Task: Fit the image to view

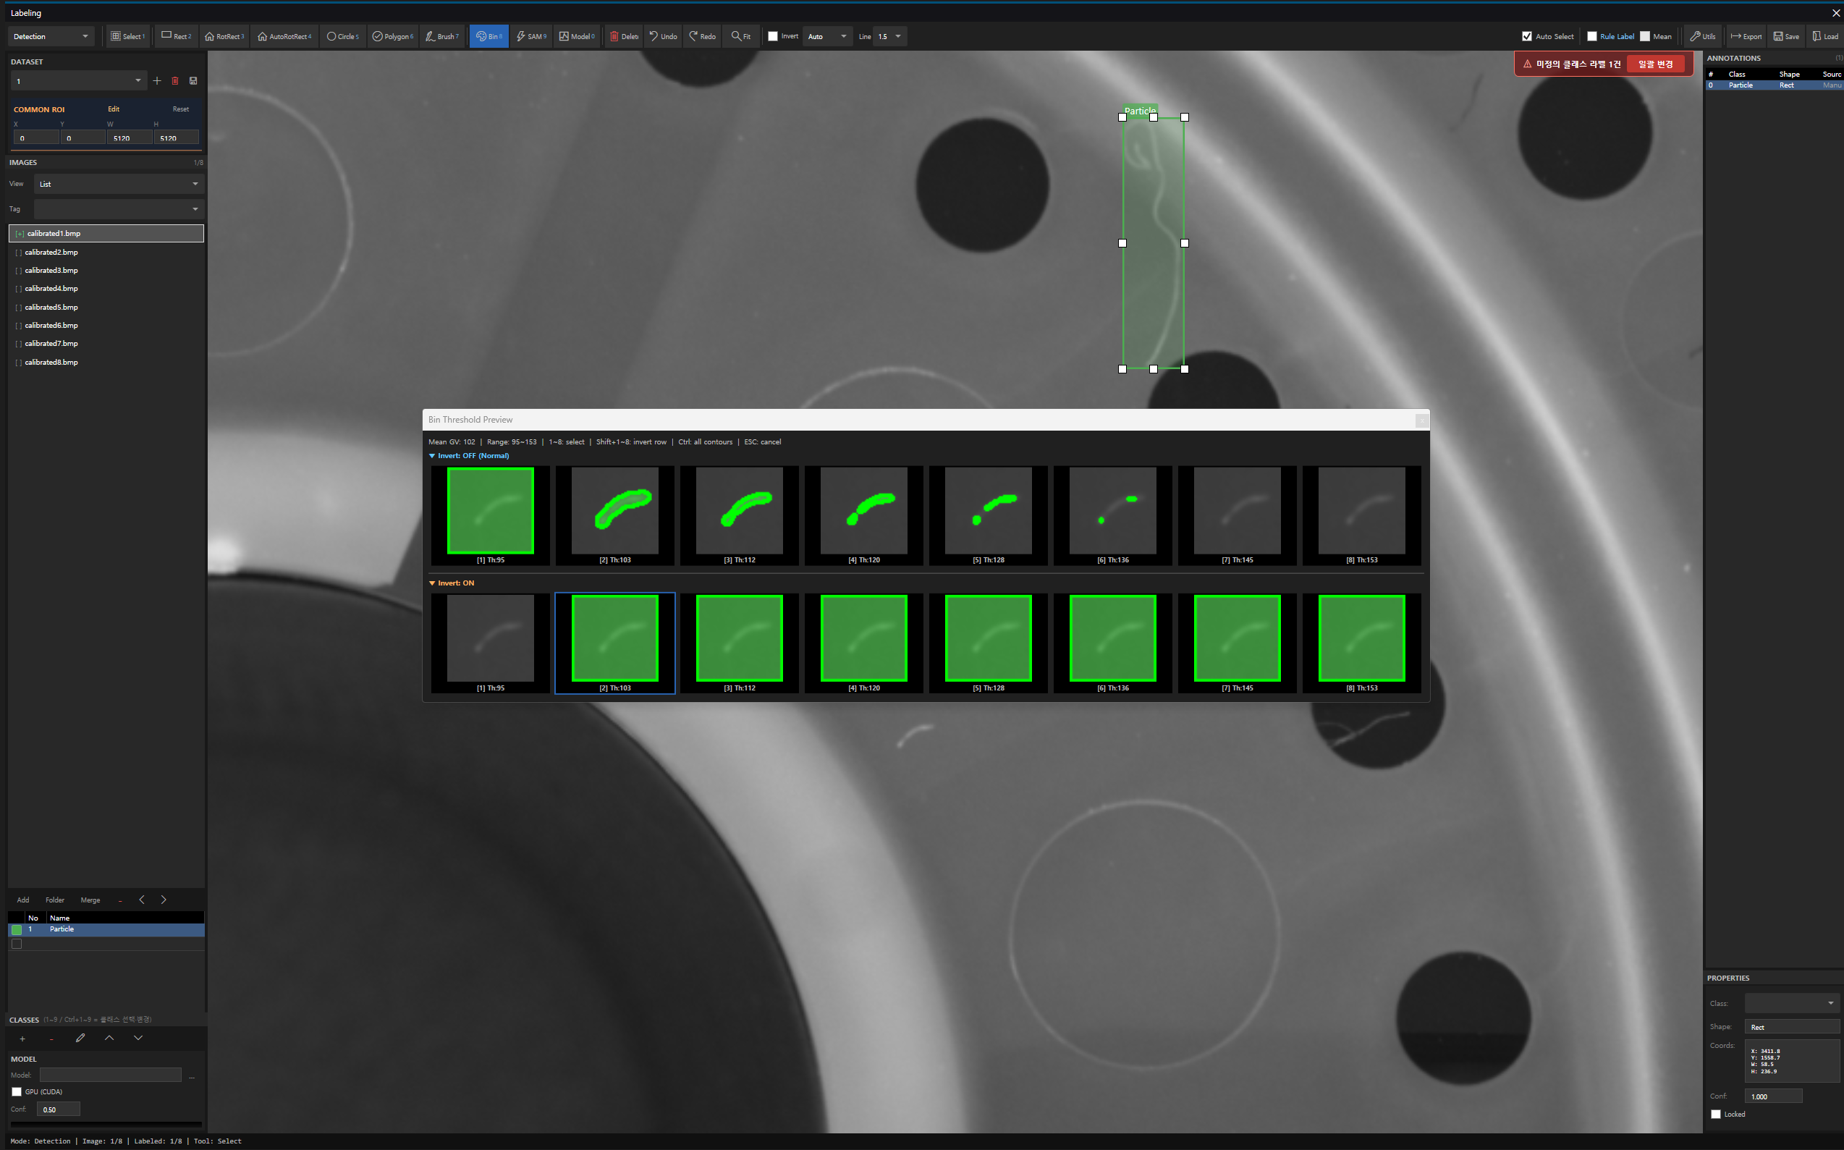Action: pyautogui.click(x=741, y=36)
